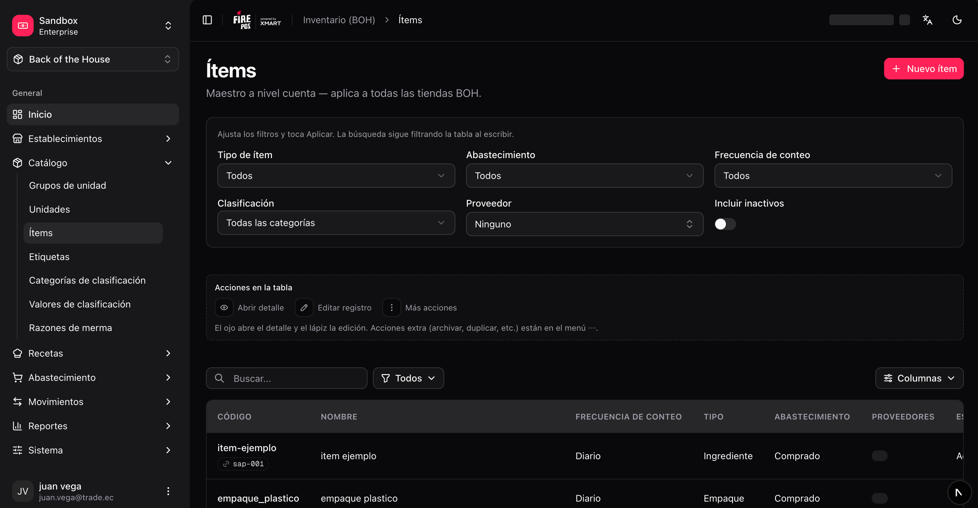This screenshot has width=978, height=508.
Task: Click proveedores badge in item ejemplo row
Action: pos(880,456)
